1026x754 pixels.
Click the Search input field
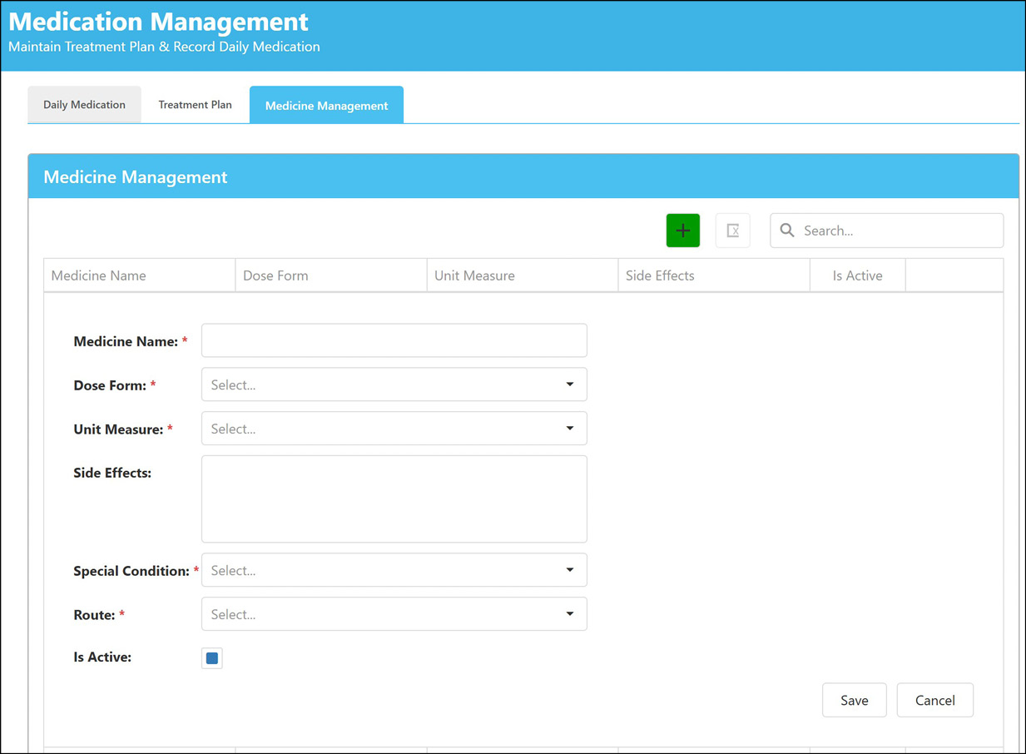pyautogui.click(x=886, y=231)
